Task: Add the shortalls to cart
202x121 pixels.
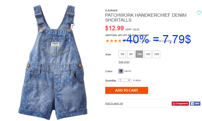Action: click(126, 90)
